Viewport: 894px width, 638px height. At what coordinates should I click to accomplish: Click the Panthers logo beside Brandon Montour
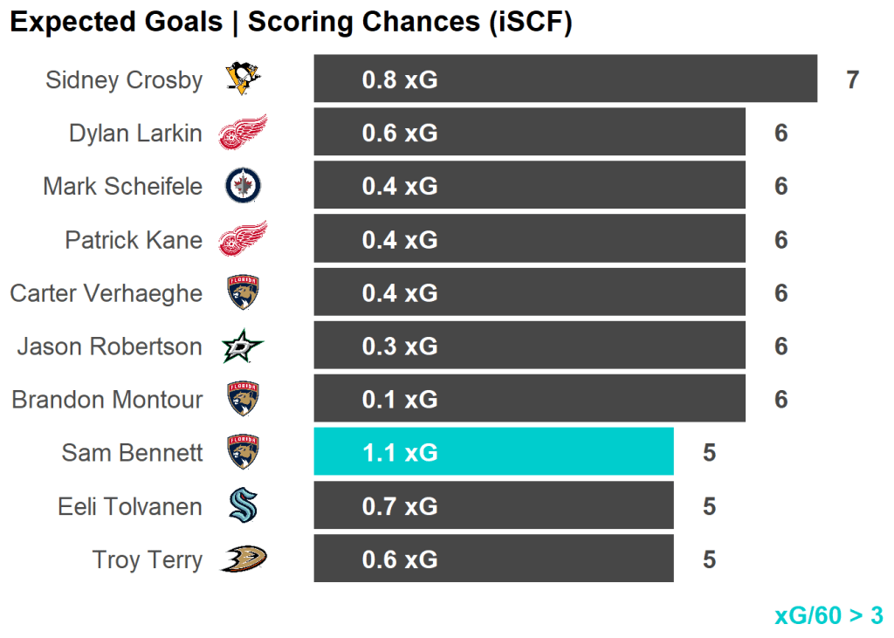243,399
